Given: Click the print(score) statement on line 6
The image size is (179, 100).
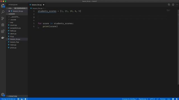Looking at the screenshot, I should pyautogui.click(x=50, y=26).
